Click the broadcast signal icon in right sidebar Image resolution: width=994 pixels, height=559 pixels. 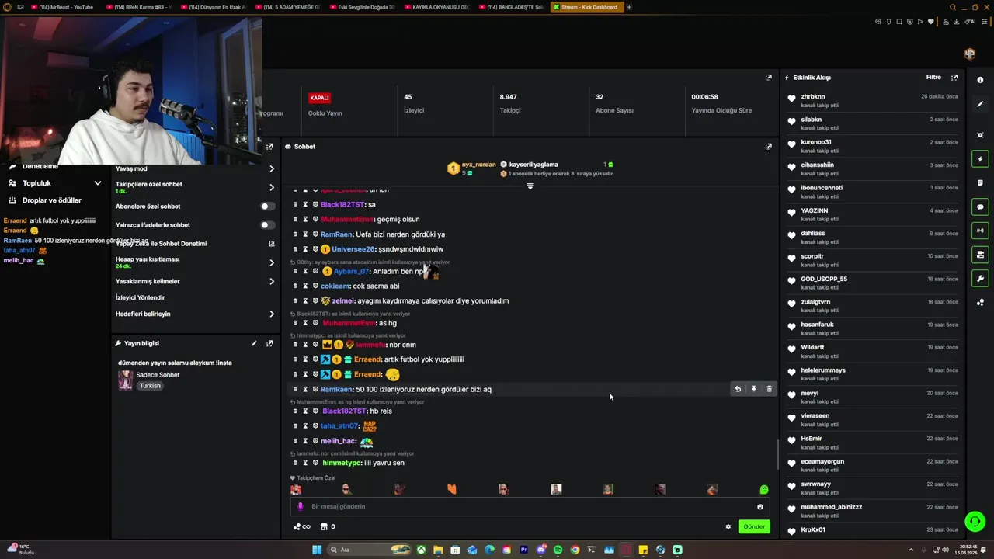coord(980,231)
